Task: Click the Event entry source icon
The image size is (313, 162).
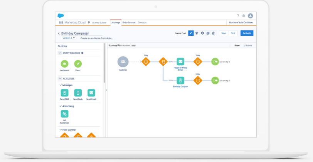Action: (78, 64)
